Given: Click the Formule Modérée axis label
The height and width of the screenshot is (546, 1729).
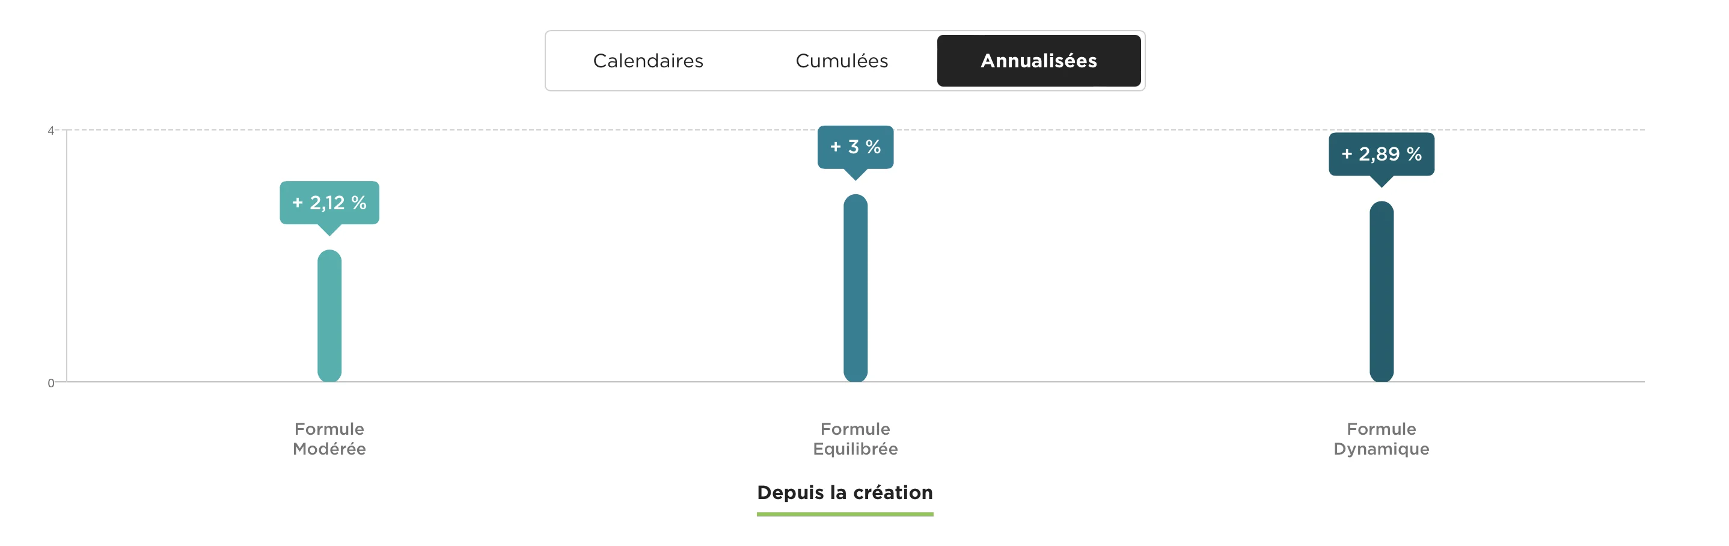Looking at the screenshot, I should [x=328, y=438].
